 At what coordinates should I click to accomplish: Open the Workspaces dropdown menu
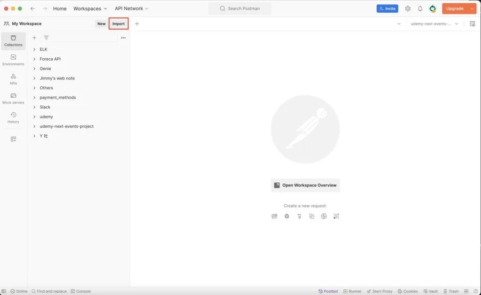[90, 8]
